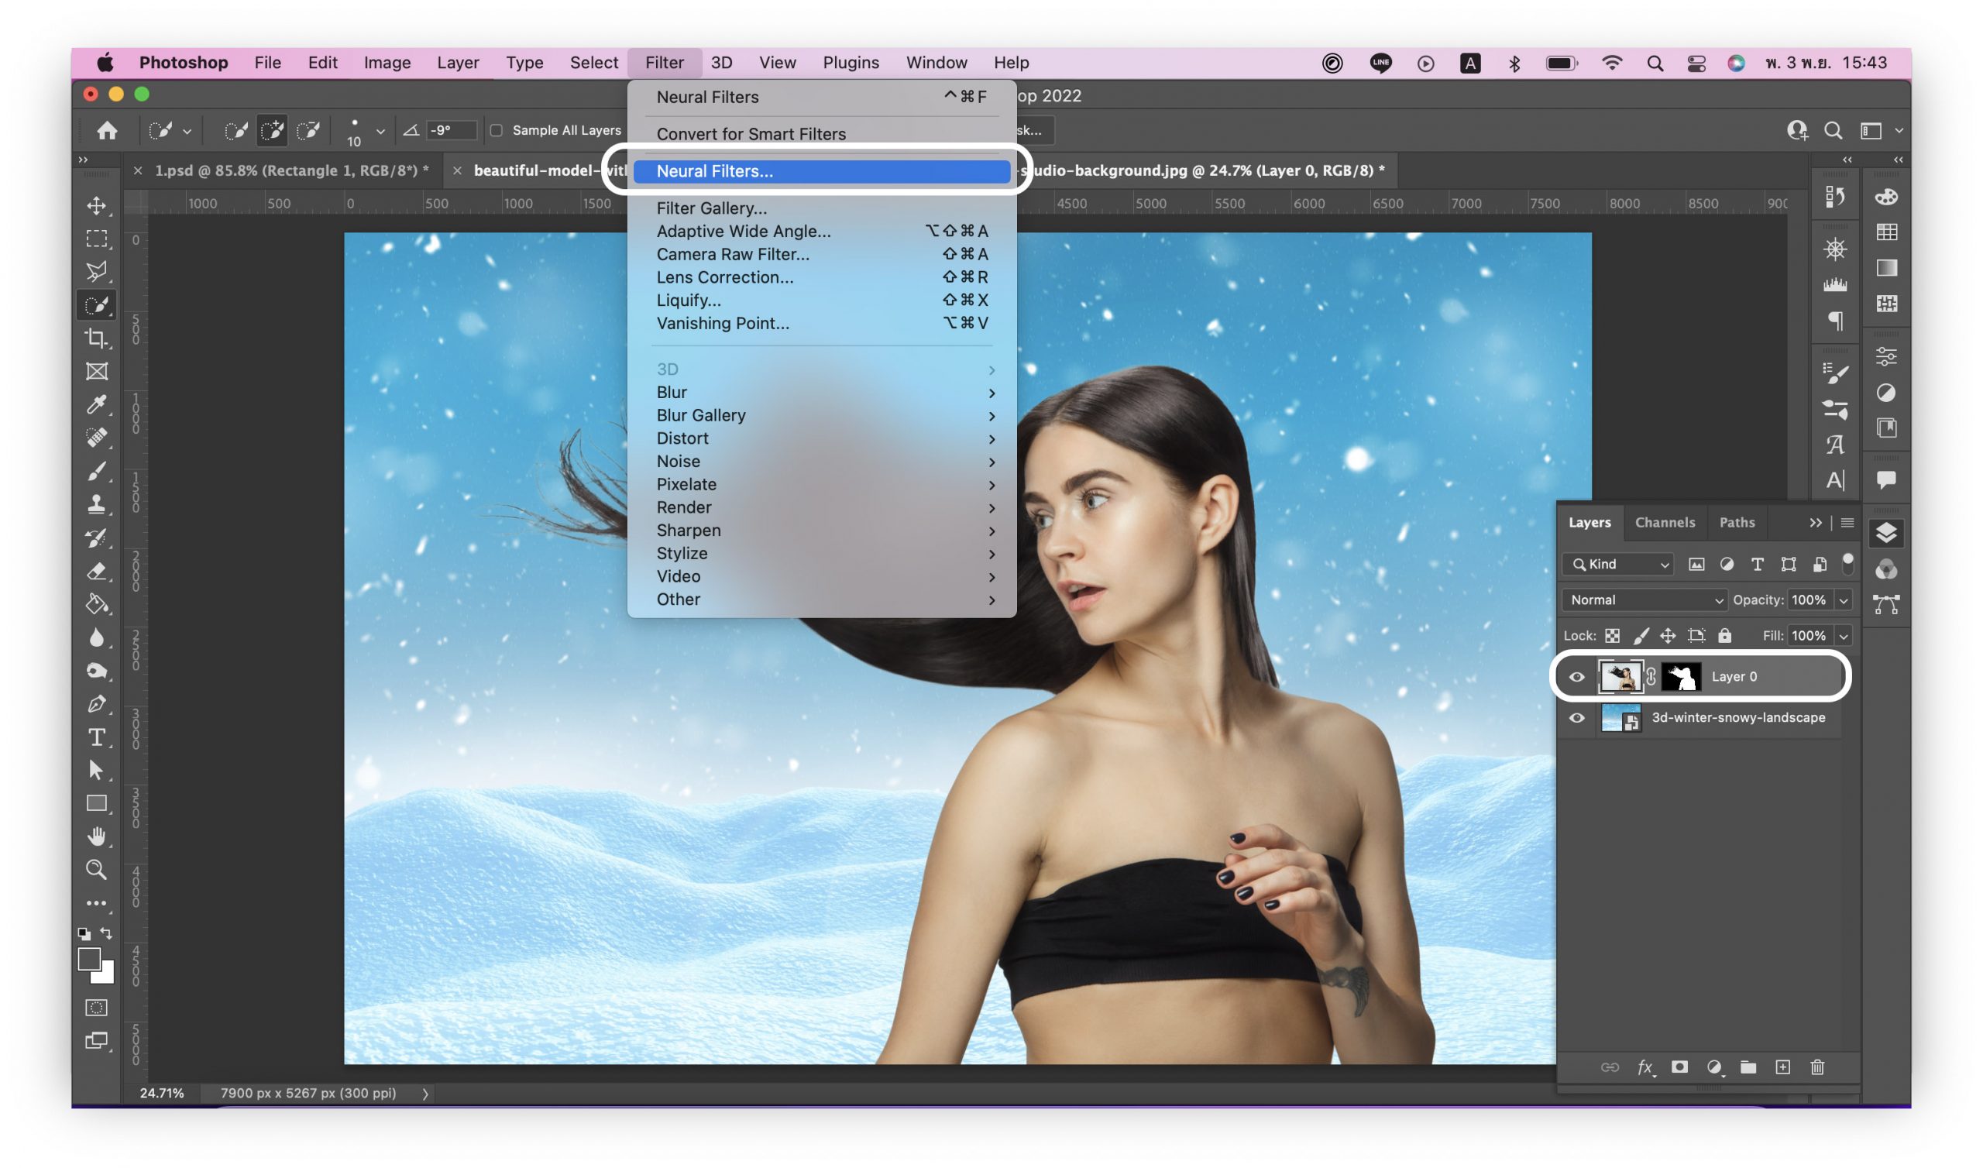Enable Sample All Layers checkbox
The height and width of the screenshot is (1168, 1983).
click(x=497, y=131)
